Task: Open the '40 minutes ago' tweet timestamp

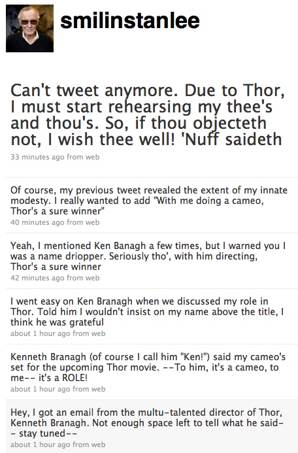Action: tap(38, 222)
